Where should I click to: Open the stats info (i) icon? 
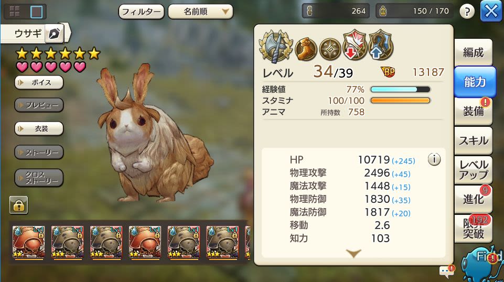pyautogui.click(x=434, y=159)
